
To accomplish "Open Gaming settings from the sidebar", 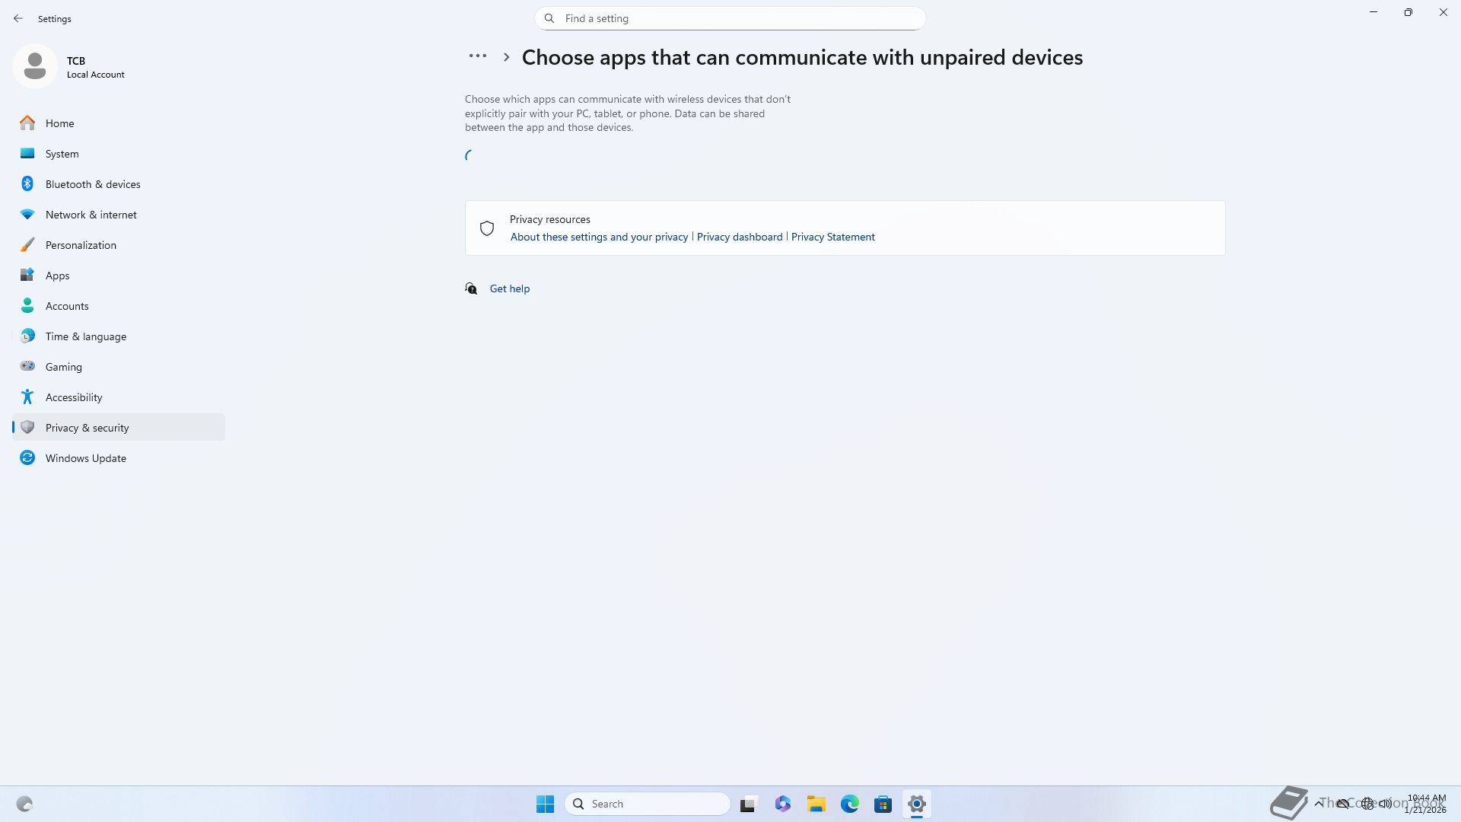I will coord(63,367).
